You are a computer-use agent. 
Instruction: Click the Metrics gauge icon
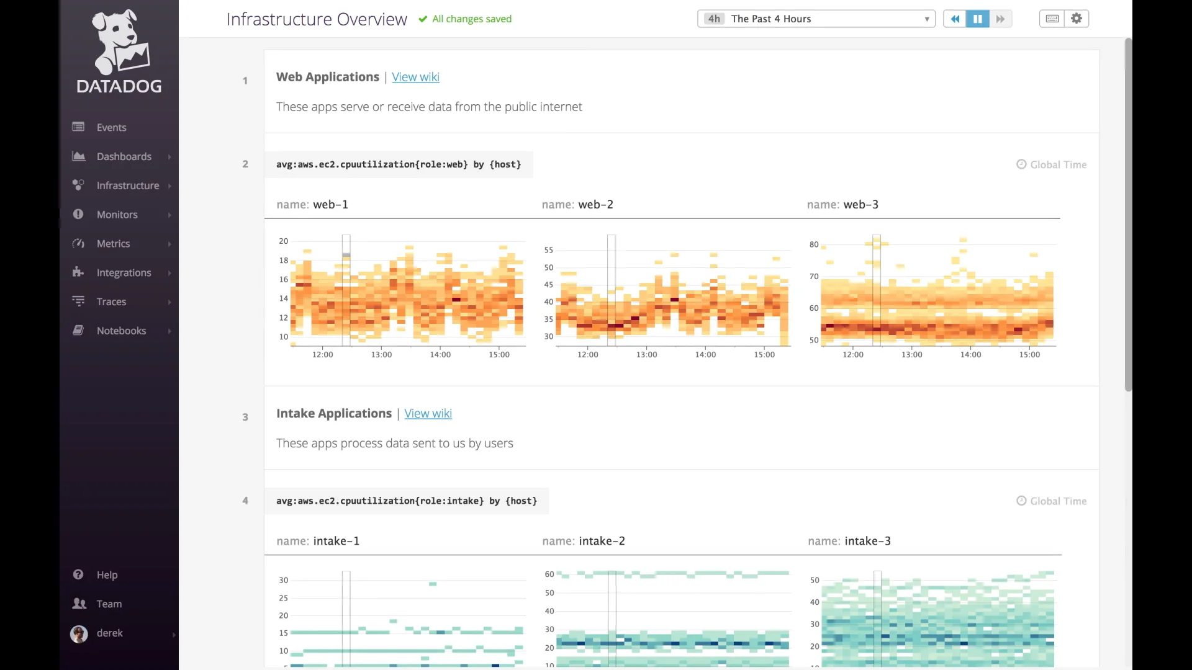tap(78, 243)
